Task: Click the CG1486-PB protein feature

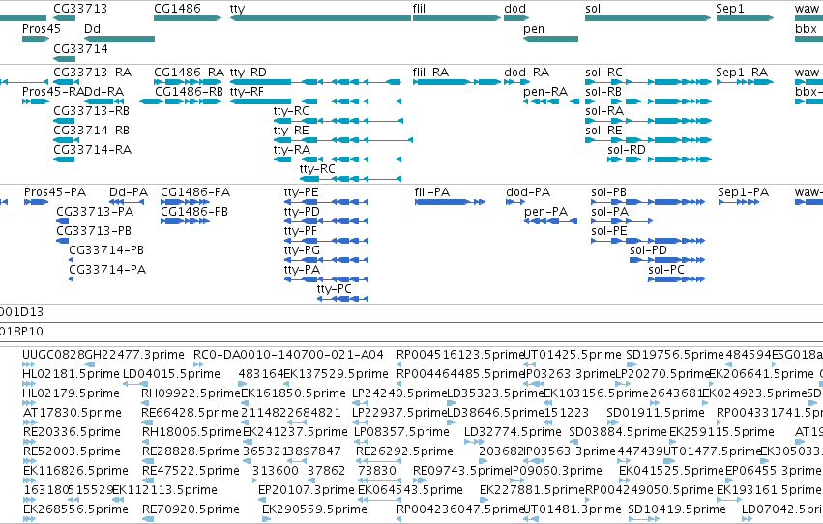Action: (186, 221)
